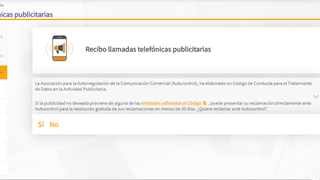Click the phone megaphone icon
This screenshot has height=180, width=320.
[x=60, y=48]
